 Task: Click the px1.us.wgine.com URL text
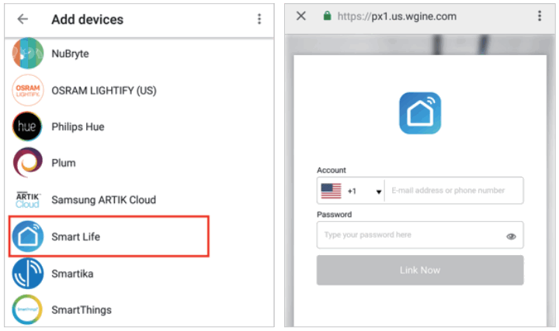[x=397, y=16]
